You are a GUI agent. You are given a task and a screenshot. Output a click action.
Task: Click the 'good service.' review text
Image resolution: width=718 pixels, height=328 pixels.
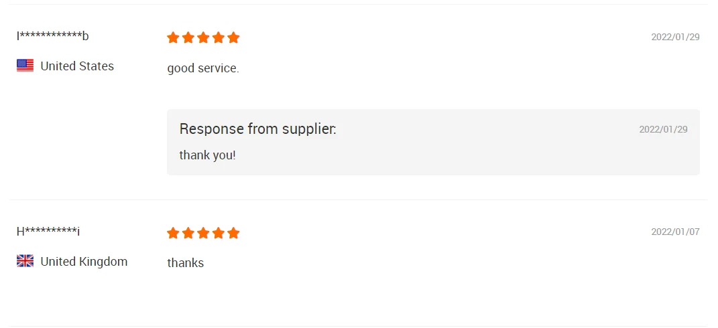point(203,69)
